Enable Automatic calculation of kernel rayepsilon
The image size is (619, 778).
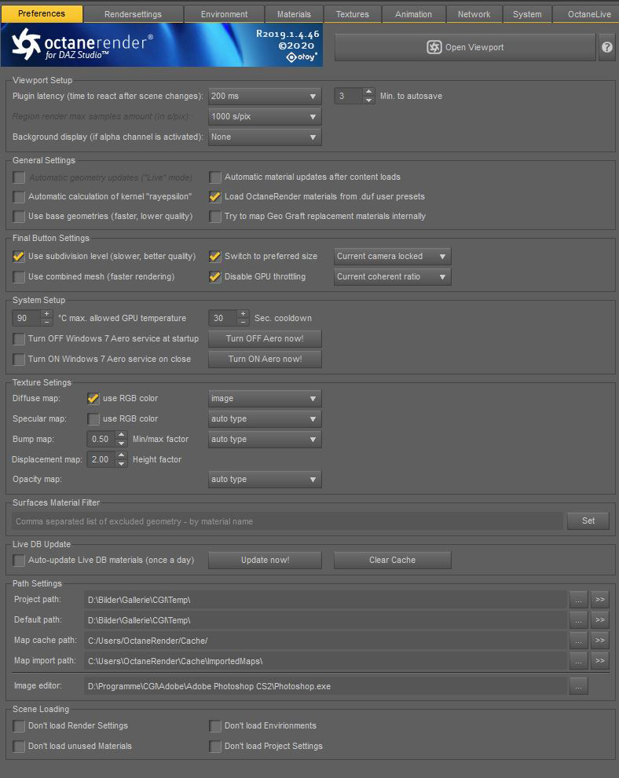[19, 196]
